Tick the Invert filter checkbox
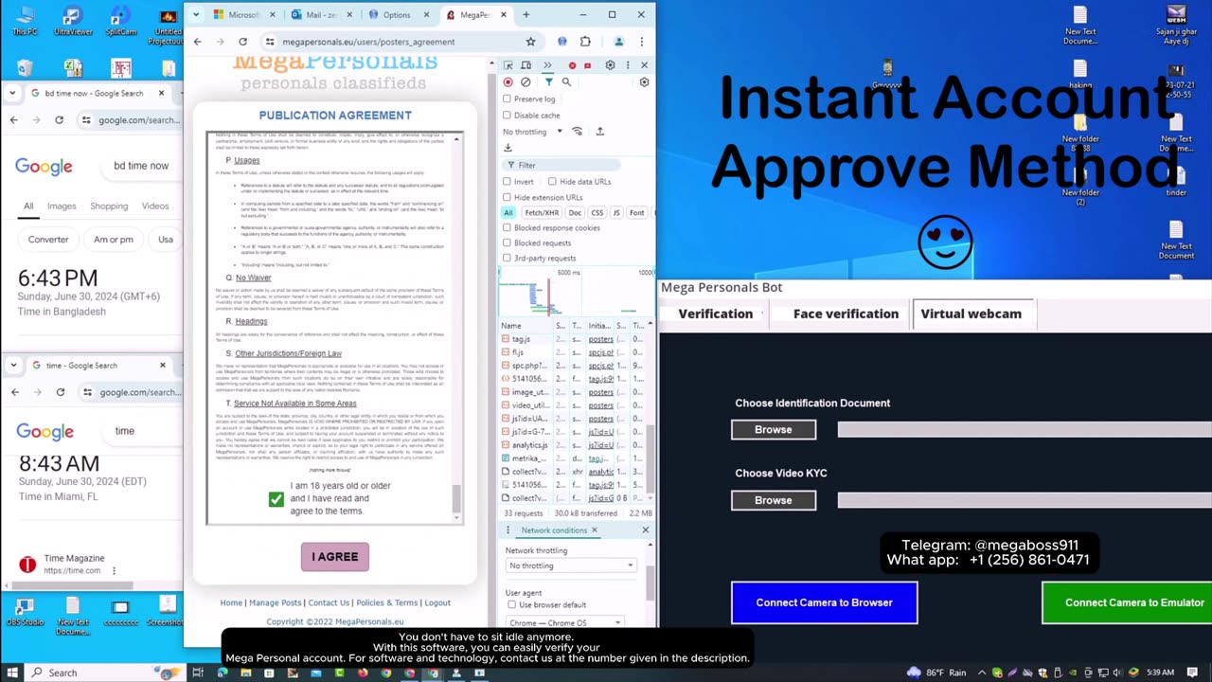 pyautogui.click(x=508, y=182)
